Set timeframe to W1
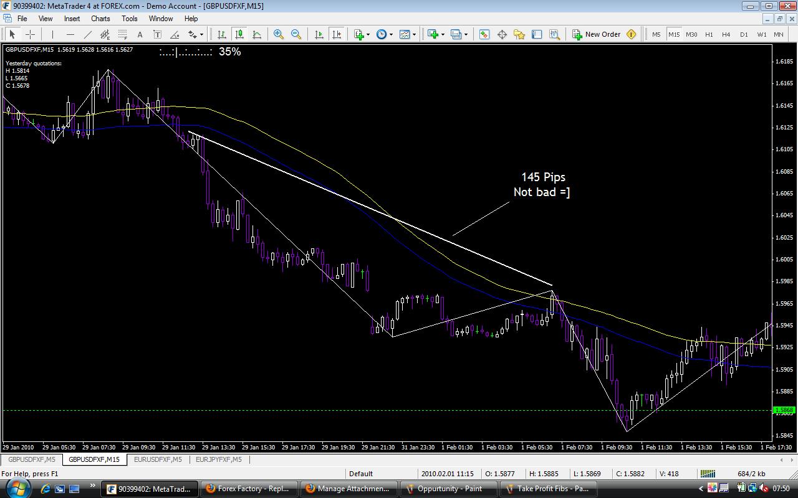The width and height of the screenshot is (798, 498). pyautogui.click(x=761, y=34)
